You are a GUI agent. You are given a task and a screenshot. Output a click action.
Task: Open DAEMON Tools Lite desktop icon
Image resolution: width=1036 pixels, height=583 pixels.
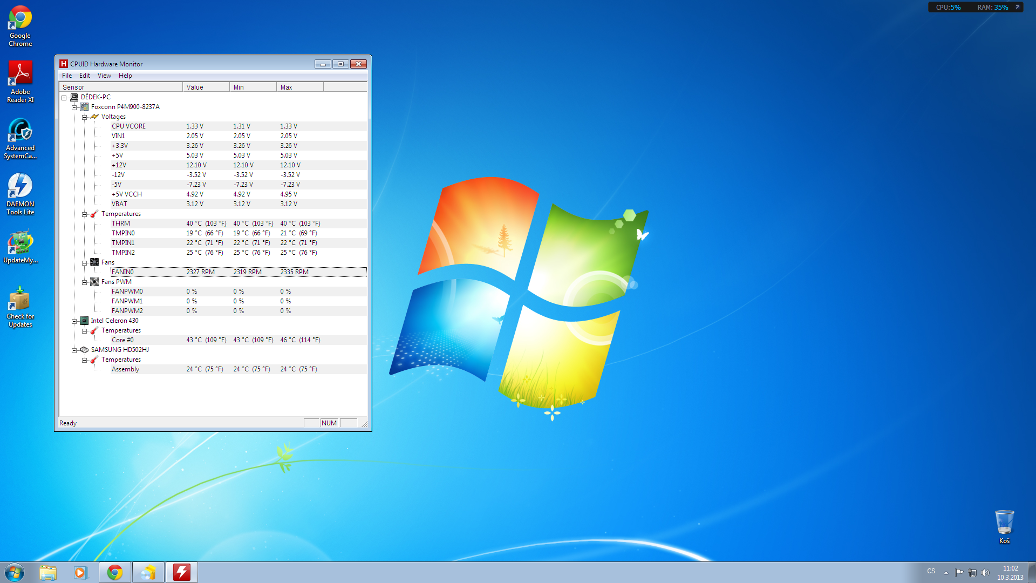pos(20,194)
